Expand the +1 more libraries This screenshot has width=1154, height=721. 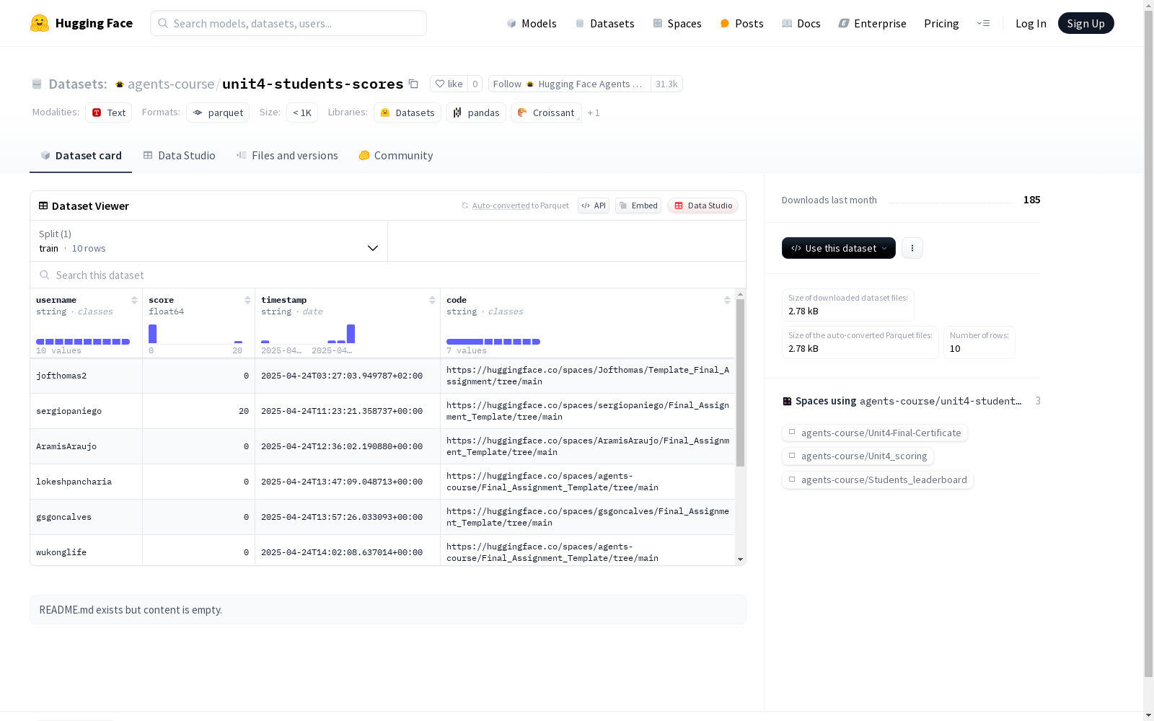tap(594, 112)
